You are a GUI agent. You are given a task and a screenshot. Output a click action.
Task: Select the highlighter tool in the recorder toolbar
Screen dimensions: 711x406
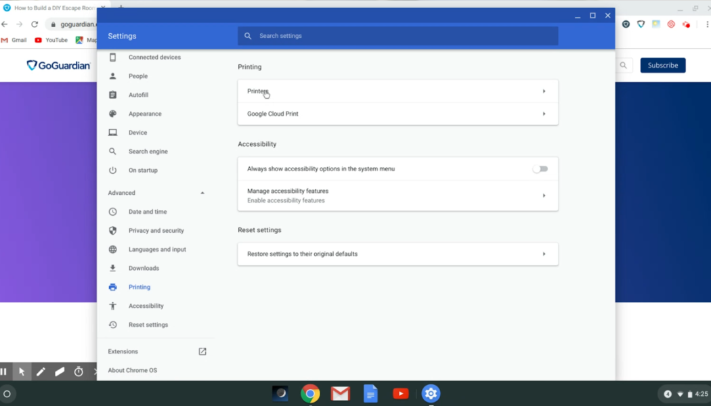(x=60, y=371)
